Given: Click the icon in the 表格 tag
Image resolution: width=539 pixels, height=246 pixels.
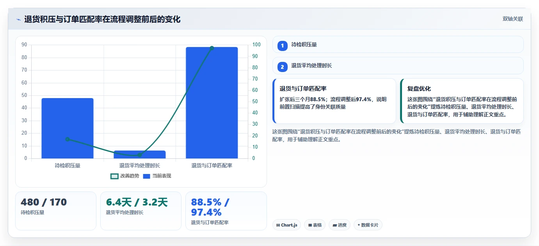Looking at the screenshot, I should click(x=310, y=225).
